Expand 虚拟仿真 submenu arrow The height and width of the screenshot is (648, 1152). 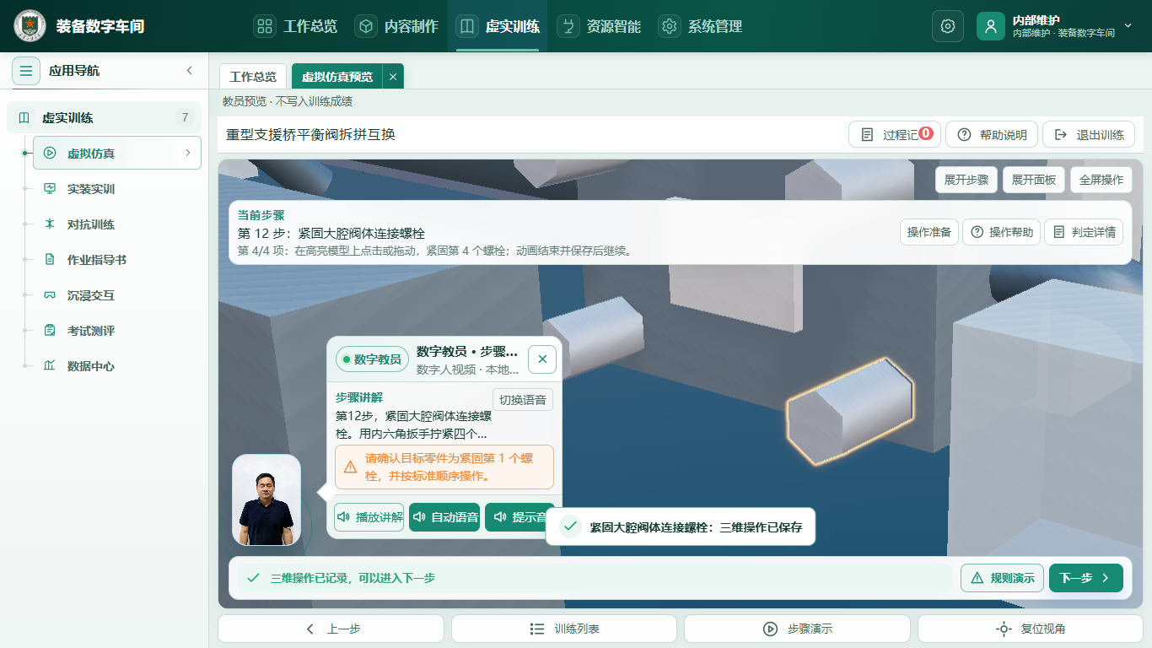tap(188, 153)
